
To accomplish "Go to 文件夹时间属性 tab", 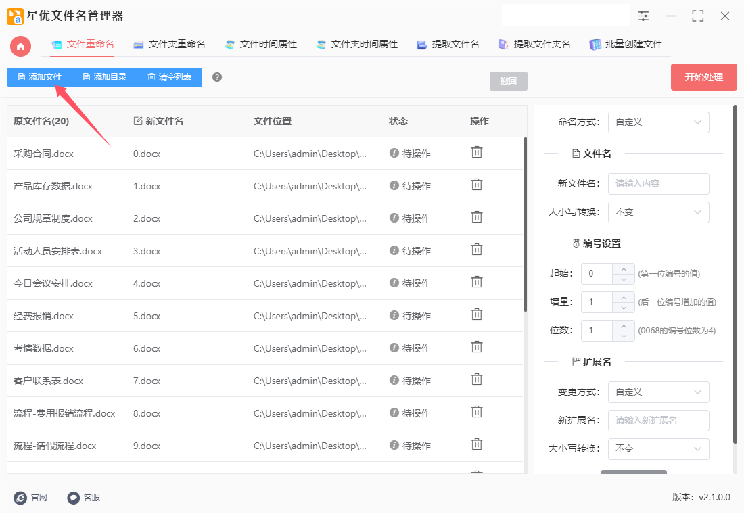I will pyautogui.click(x=357, y=45).
